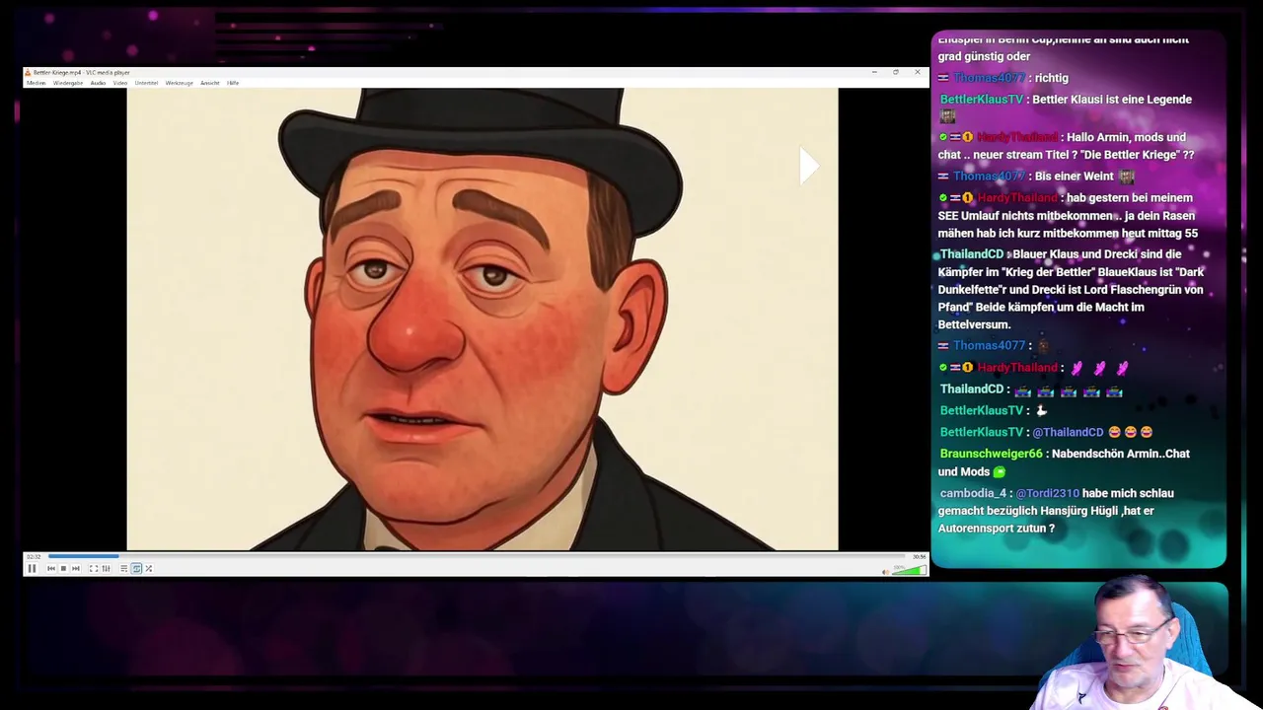Stop playback with the stop button
This screenshot has height=710, width=1263.
[x=63, y=568]
